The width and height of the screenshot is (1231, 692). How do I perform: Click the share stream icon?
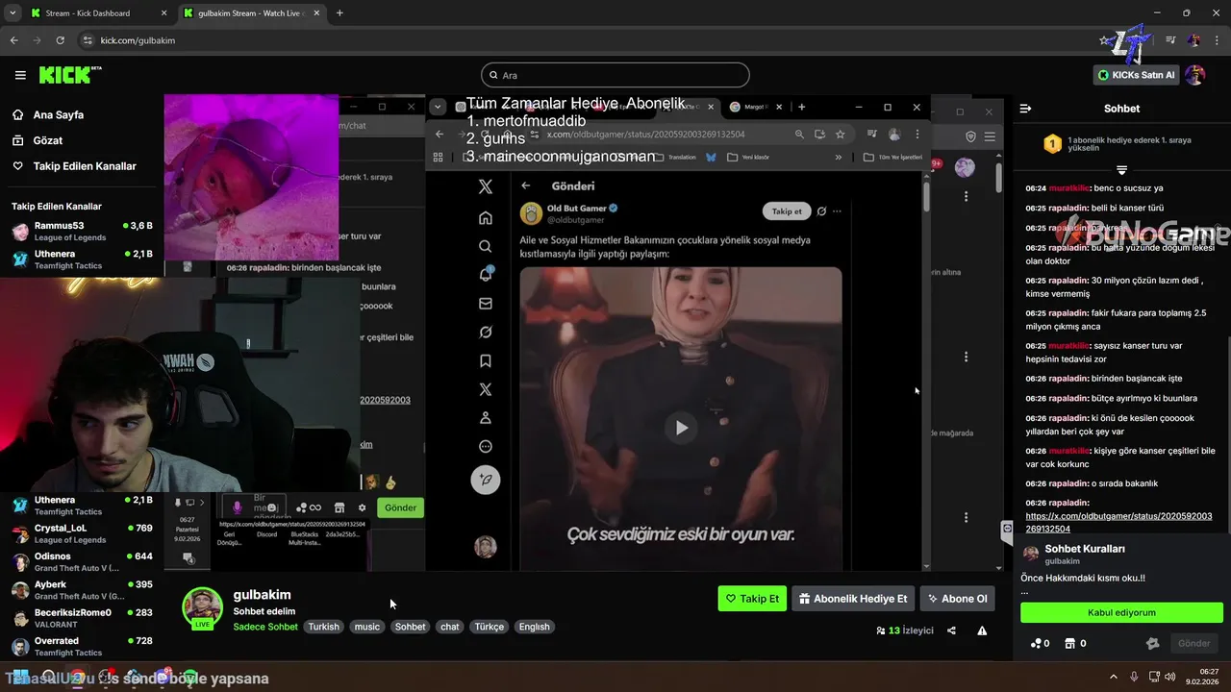(x=951, y=630)
